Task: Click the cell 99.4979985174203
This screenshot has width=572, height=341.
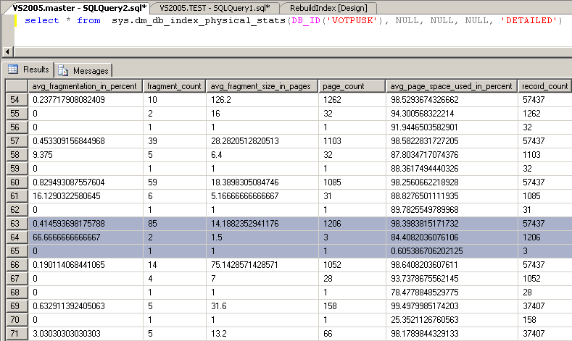Action: pyautogui.click(x=452, y=306)
